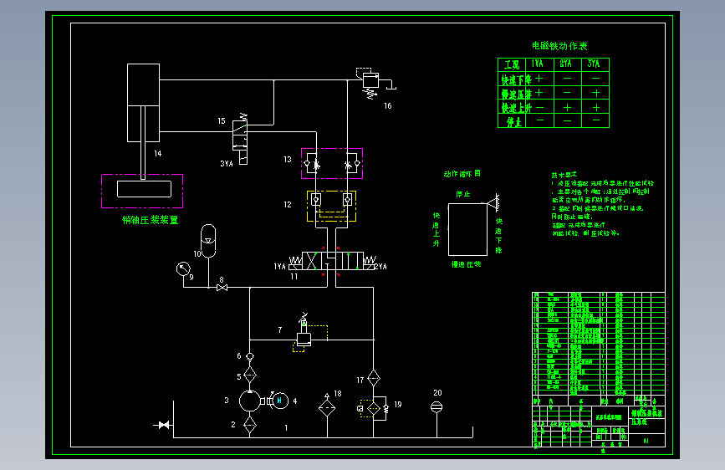Pick the magenta dashed throttle valve block 13
The width and height of the screenshot is (725, 470).
click(332, 163)
